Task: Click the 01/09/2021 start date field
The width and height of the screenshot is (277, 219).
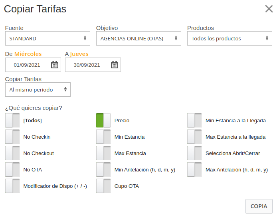Action: click(x=27, y=65)
